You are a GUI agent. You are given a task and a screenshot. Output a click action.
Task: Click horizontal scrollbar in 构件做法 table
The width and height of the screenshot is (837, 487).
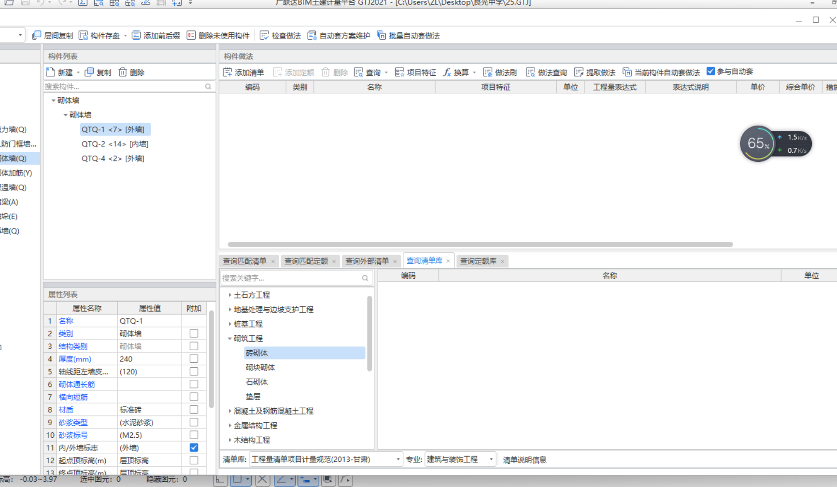click(480, 244)
